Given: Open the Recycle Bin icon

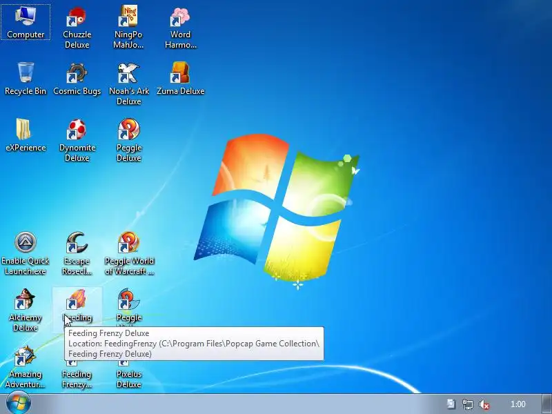Looking at the screenshot, I should (x=26, y=79).
